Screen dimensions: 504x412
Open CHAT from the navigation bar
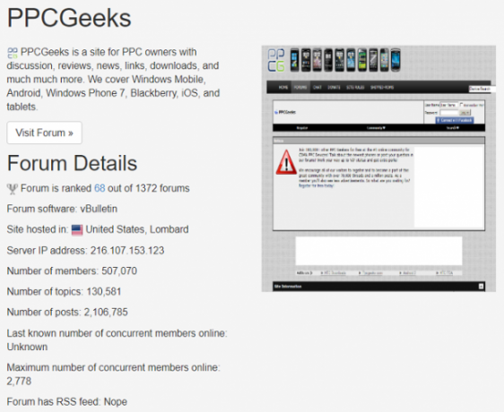(x=317, y=88)
